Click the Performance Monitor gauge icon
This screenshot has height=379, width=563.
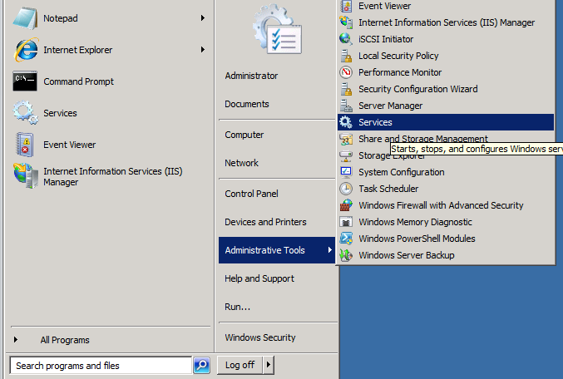pos(346,72)
